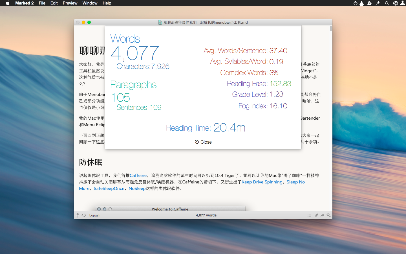Click the timer icon in the menu bar
Screen dimensions: 406x254
coord(355,3)
